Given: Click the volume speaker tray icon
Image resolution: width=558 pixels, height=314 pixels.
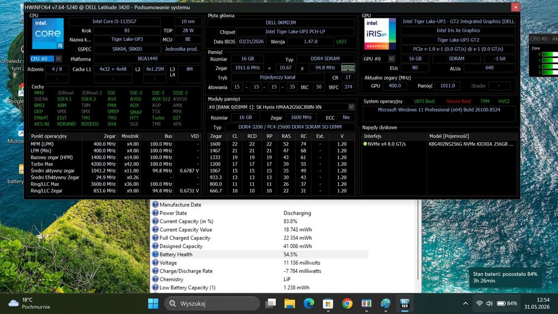Looking at the screenshot, I should (489, 303).
